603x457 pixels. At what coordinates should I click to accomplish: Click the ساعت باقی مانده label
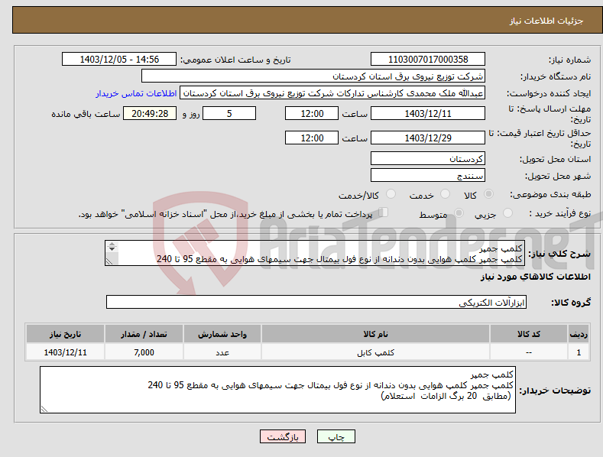coord(86,114)
